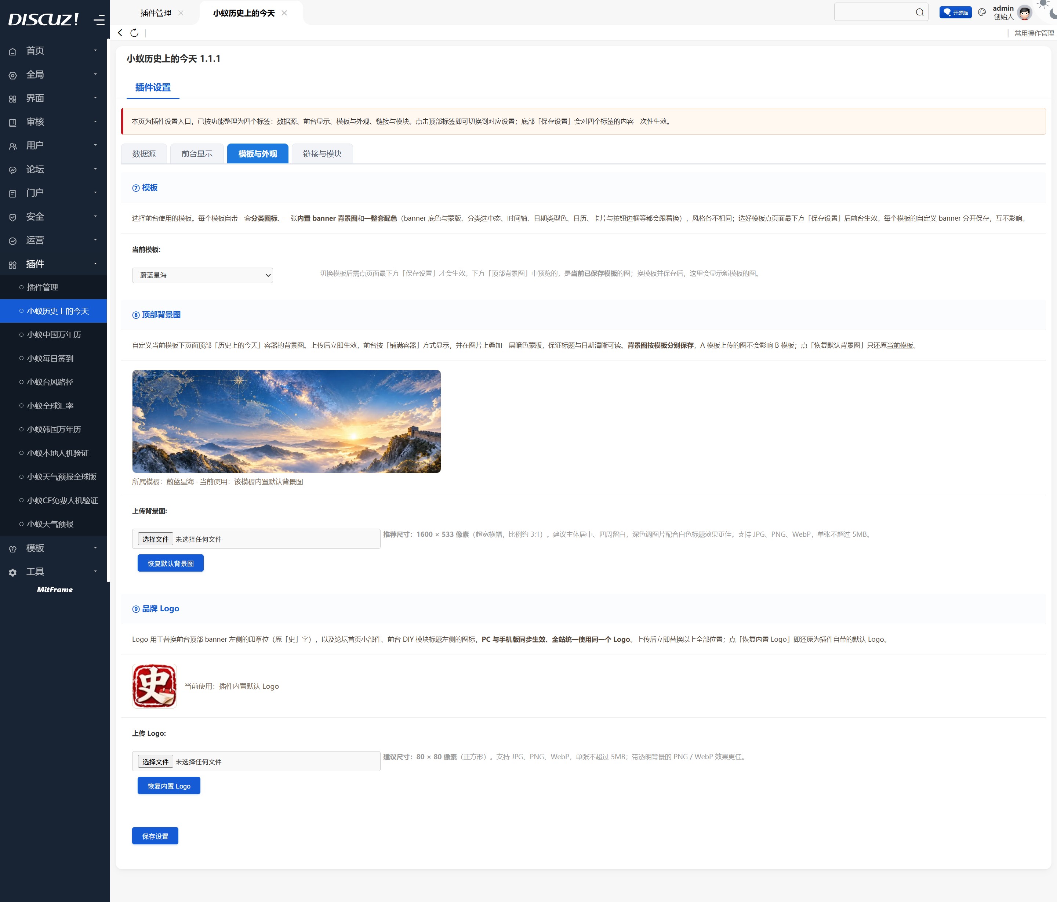Viewport: 1057px width, 902px height.
Task: Switch to the 前台显示 tab
Action: coord(197,153)
